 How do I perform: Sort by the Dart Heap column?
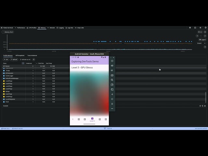click(x=49, y=63)
